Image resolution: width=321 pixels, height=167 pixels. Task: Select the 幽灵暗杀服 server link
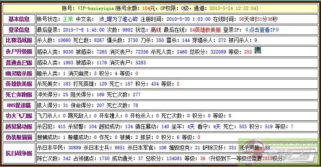point(19,73)
